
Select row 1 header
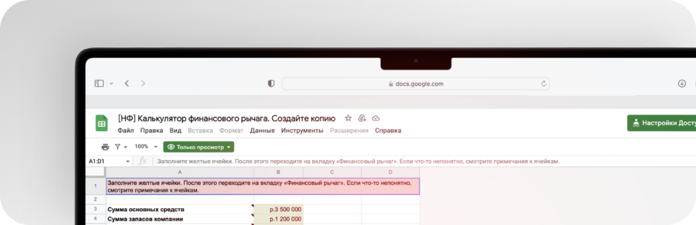95,186
